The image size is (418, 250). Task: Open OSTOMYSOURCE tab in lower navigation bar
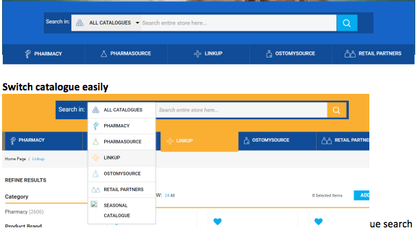point(277,140)
